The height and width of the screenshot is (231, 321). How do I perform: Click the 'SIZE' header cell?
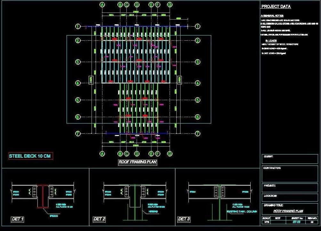coord(277,218)
